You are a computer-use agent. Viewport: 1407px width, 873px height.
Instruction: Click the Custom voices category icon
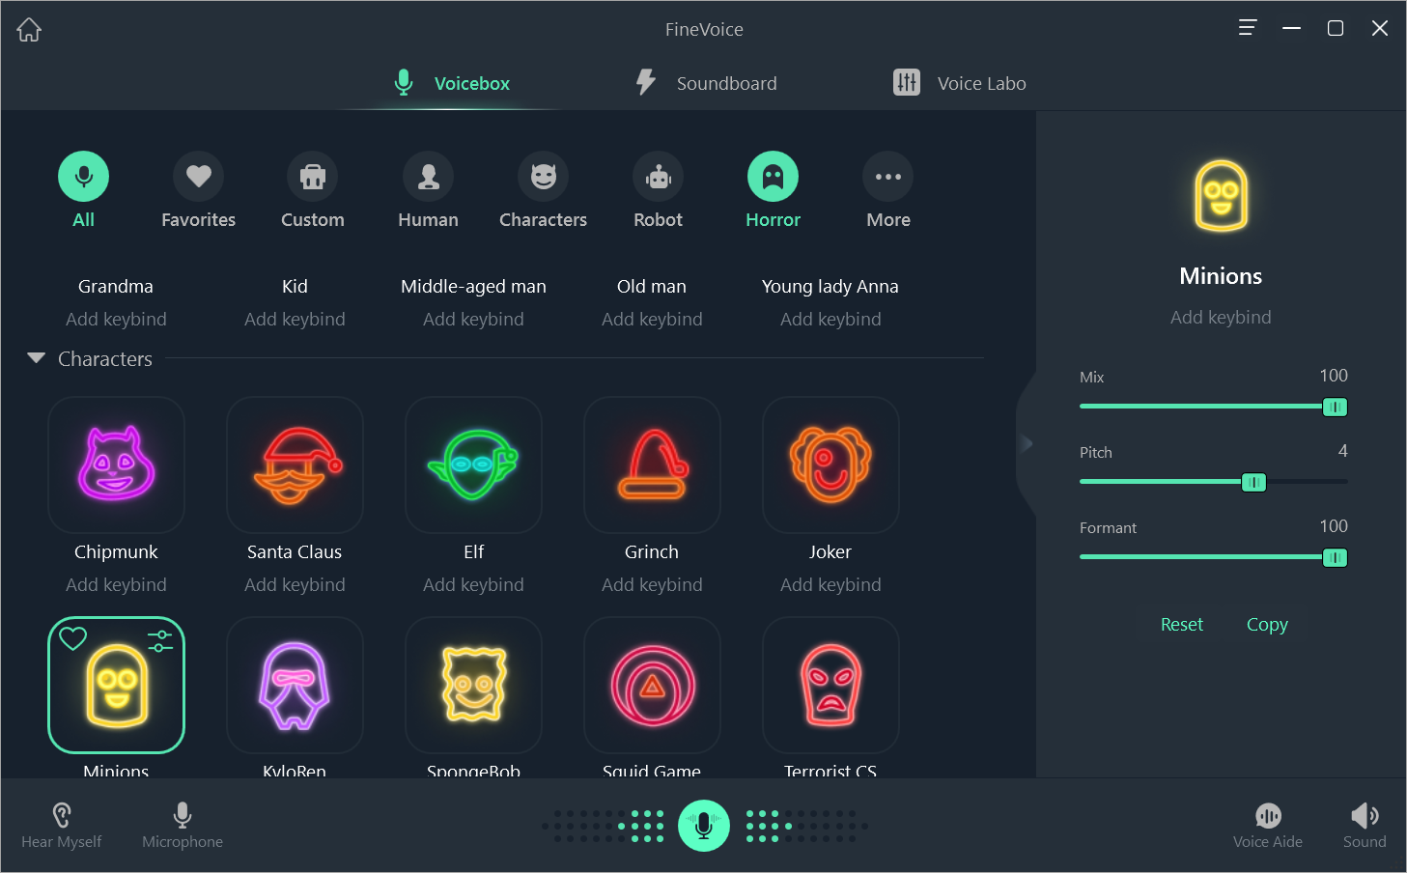[x=313, y=176]
